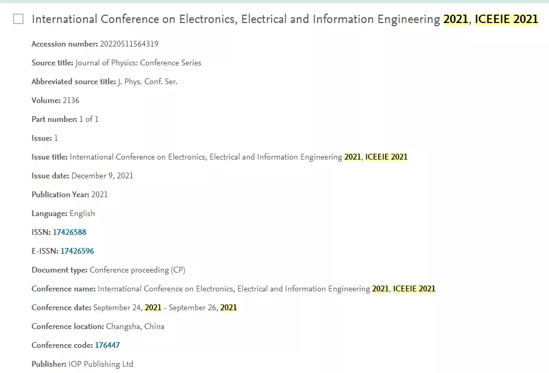The image size is (549, 373).
Task: Open the E-ISSN link 17426596
Action: tap(77, 251)
